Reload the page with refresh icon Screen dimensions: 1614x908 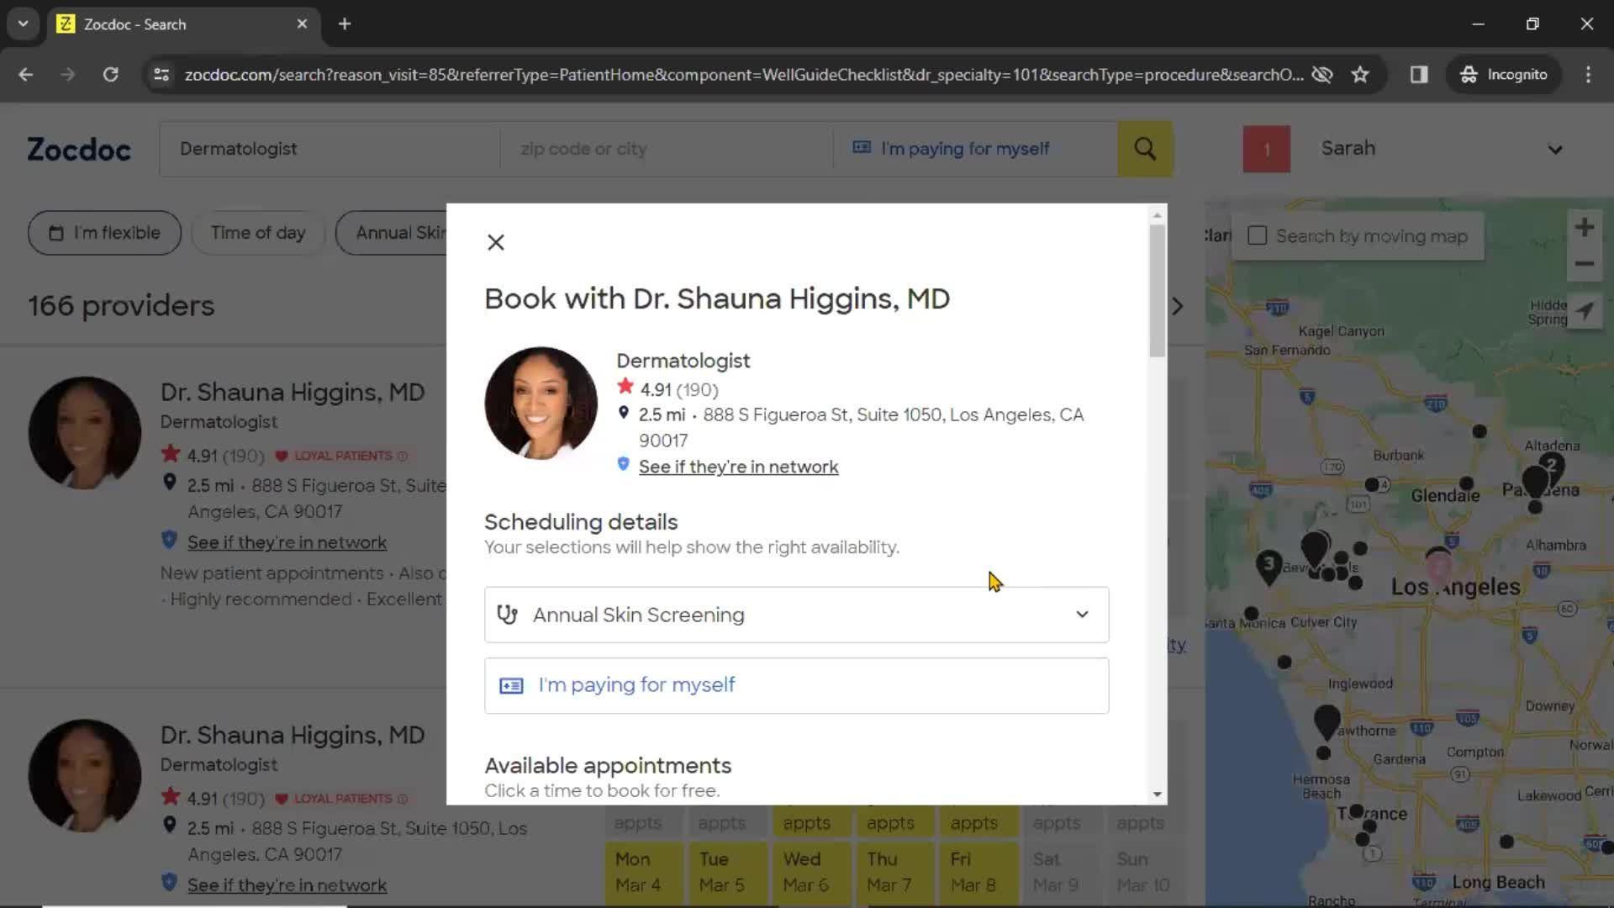click(110, 74)
